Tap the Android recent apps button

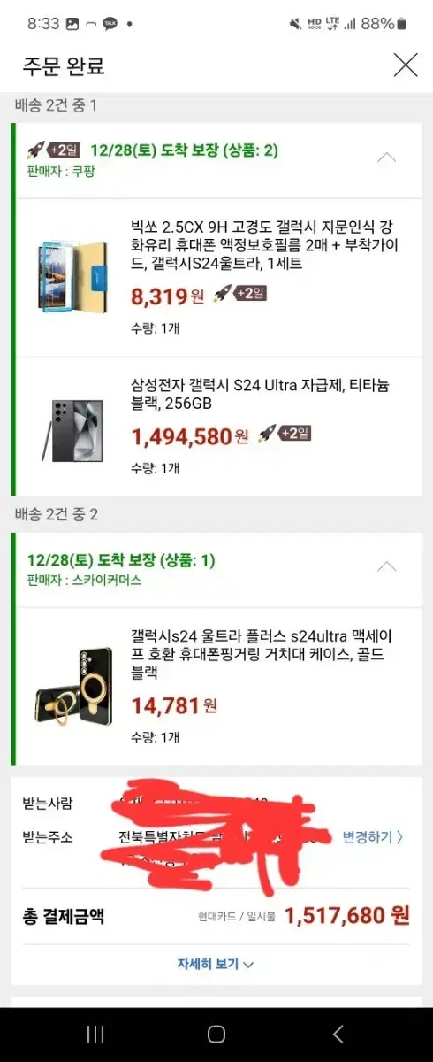(x=95, y=1035)
